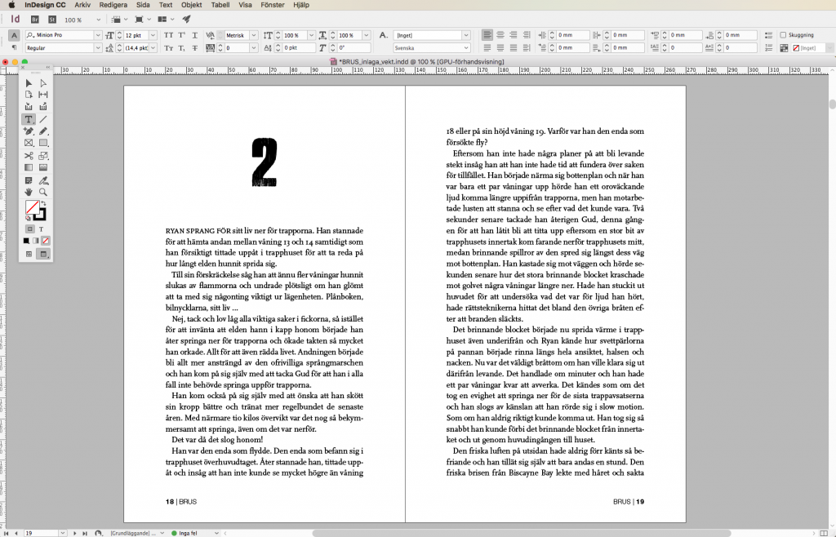Toggle Superscript formatting
Image resolution: width=836 pixels, height=537 pixels.
pos(182,35)
